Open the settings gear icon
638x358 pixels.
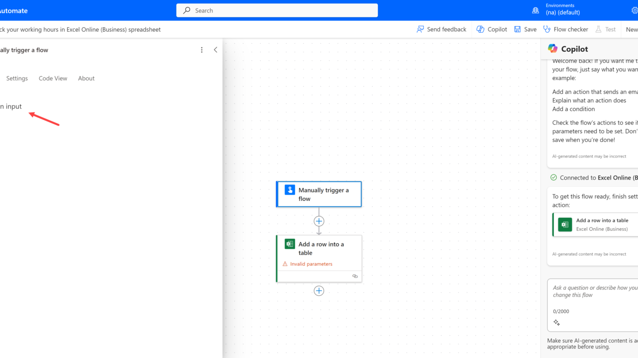[x=635, y=10]
